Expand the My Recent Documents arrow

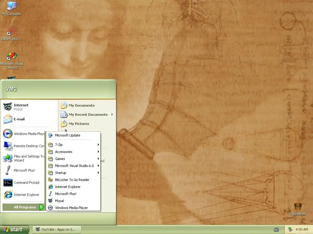tap(112, 115)
